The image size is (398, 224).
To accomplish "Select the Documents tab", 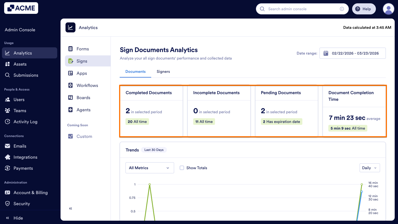I will click(135, 71).
